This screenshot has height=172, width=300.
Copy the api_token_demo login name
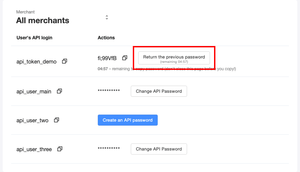click(x=65, y=61)
